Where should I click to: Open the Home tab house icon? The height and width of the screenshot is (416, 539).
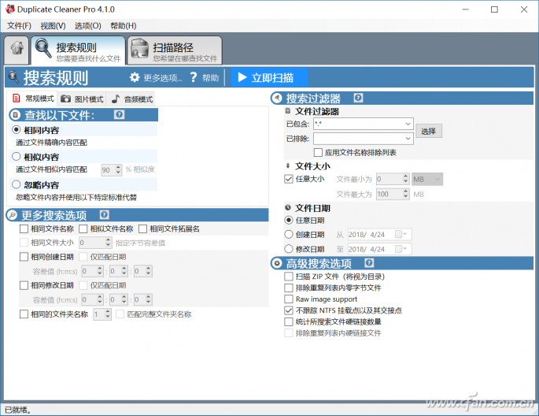point(17,48)
